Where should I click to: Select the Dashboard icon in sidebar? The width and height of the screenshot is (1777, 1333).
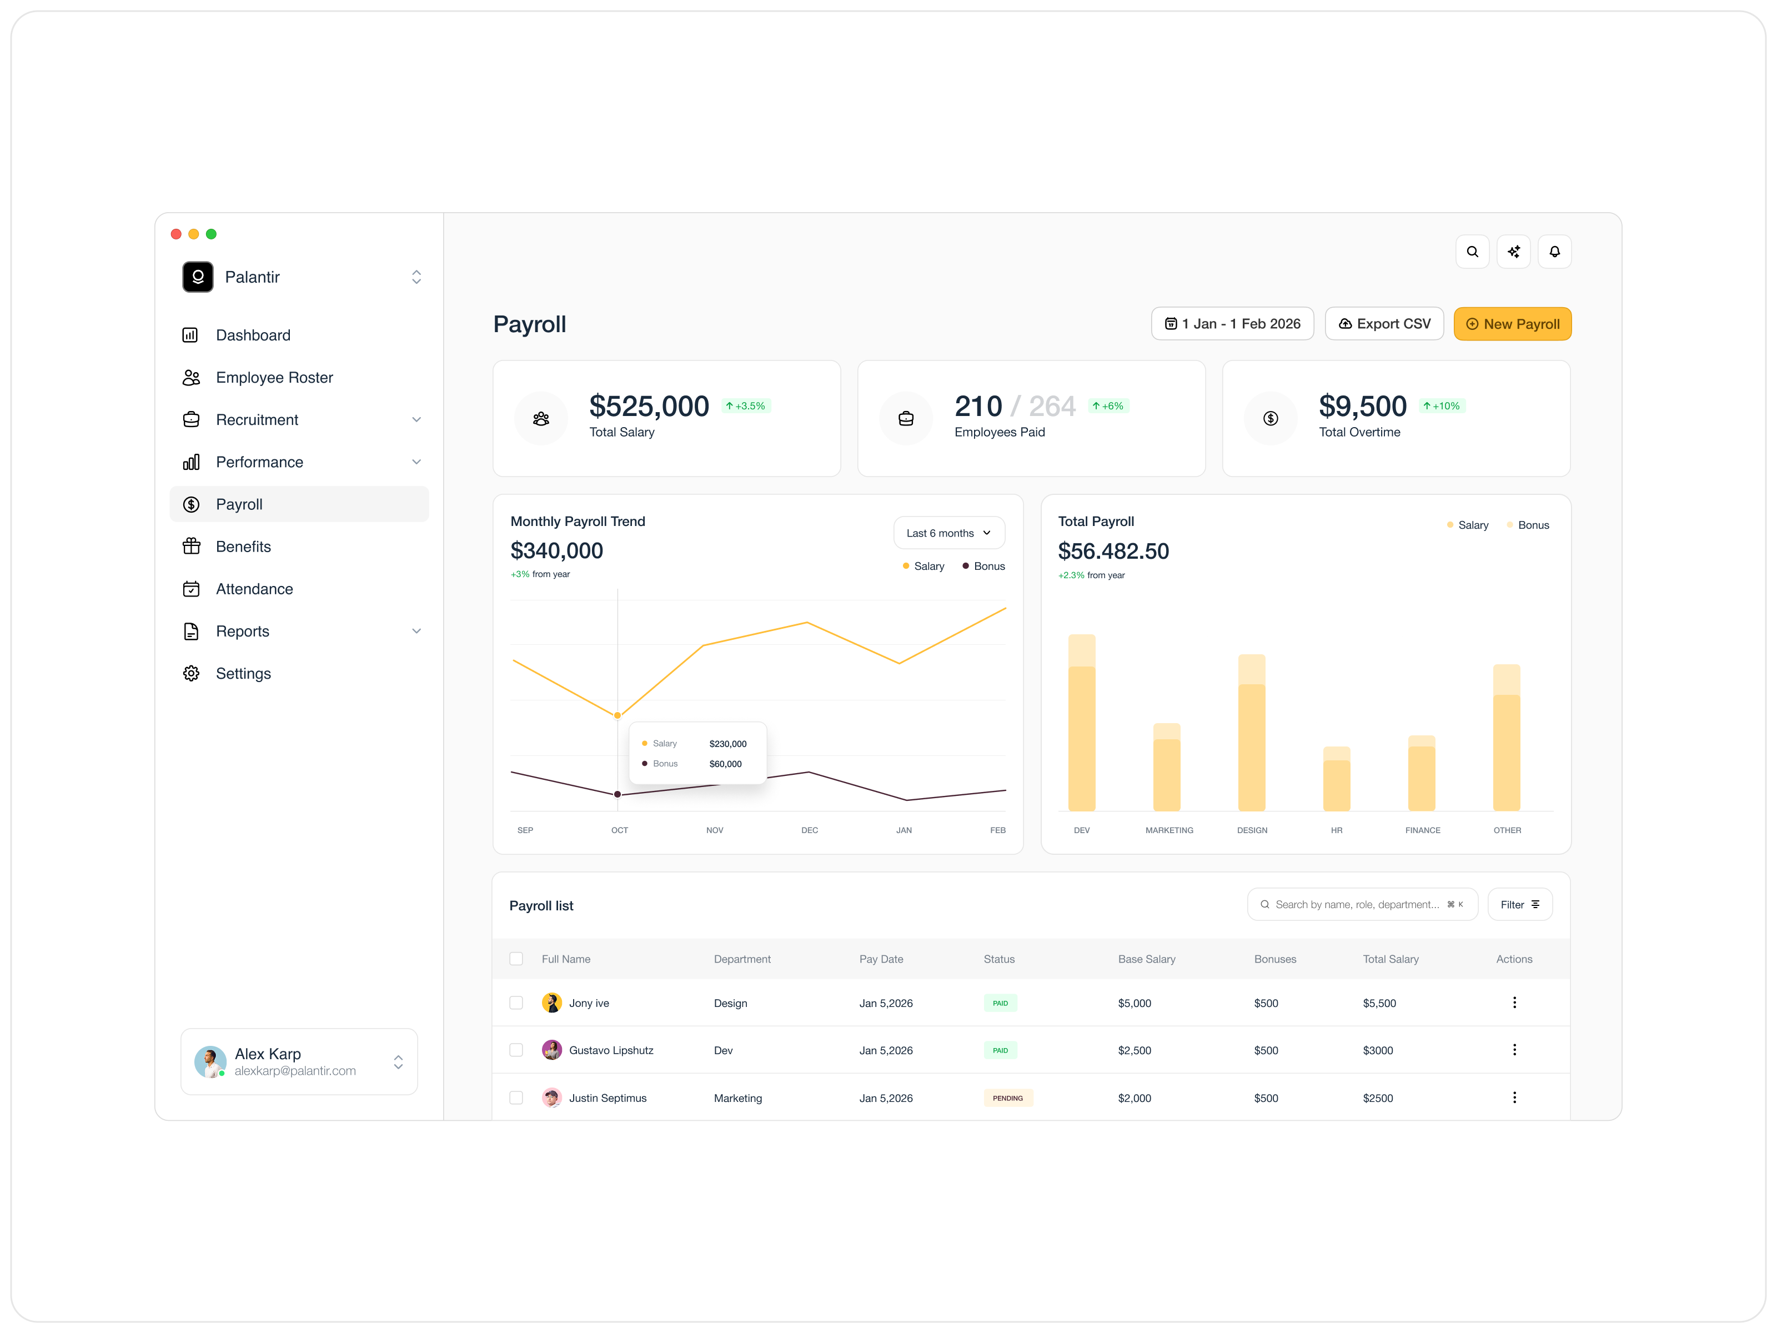tap(191, 335)
